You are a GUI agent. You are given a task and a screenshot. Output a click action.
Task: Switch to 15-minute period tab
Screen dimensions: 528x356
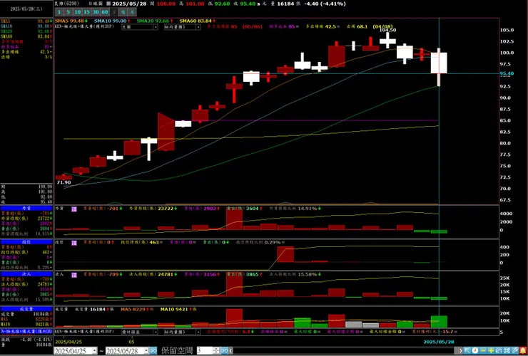[x=86, y=12]
